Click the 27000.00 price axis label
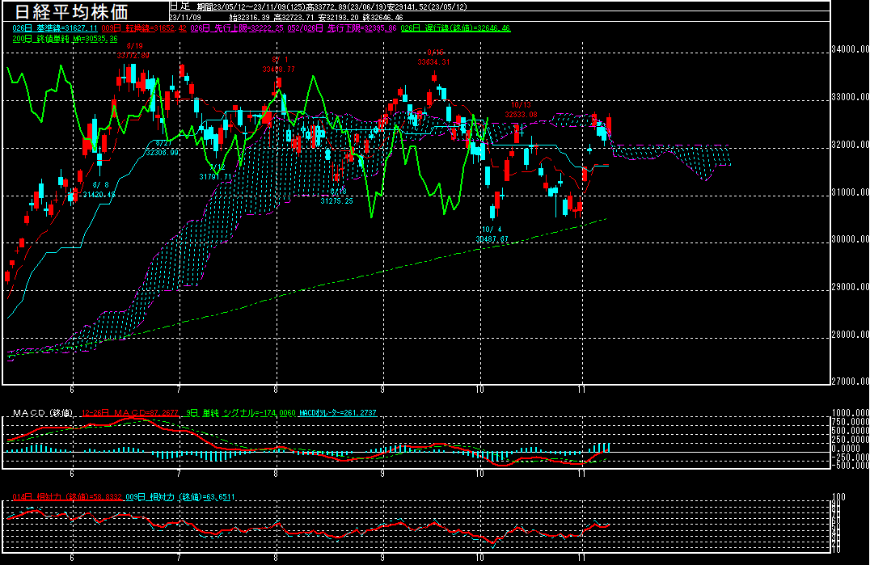The image size is (870, 565). tap(850, 382)
